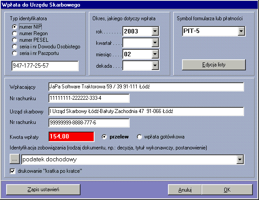This screenshot has width=259, height=200.
Task: Select numer PESEL option
Action: pyautogui.click(x=15, y=40)
